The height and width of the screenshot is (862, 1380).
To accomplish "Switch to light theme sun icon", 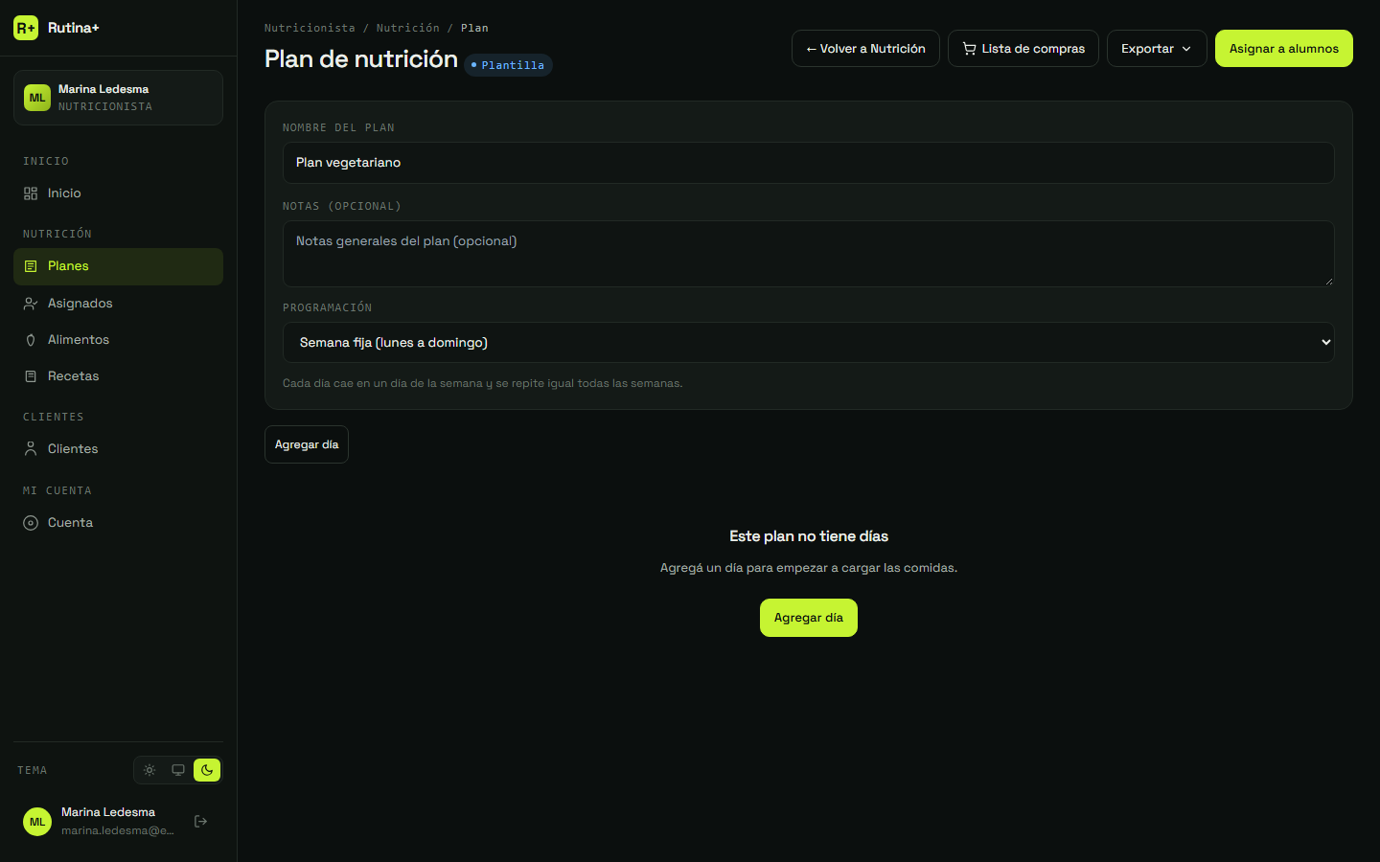I will point(149,770).
